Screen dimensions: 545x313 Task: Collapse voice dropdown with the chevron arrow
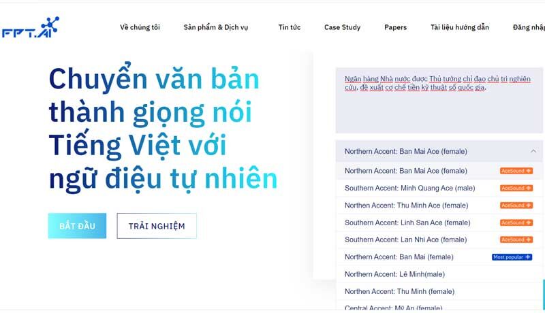point(533,151)
